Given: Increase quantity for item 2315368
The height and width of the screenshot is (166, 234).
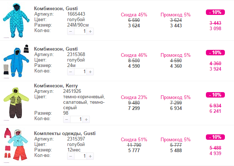Looking at the screenshot, I should (x=90, y=72).
